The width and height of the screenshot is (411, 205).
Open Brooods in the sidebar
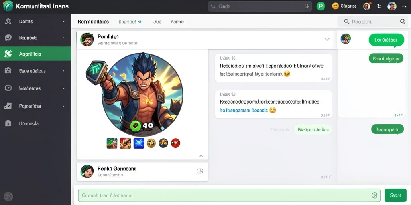[x=36, y=38]
